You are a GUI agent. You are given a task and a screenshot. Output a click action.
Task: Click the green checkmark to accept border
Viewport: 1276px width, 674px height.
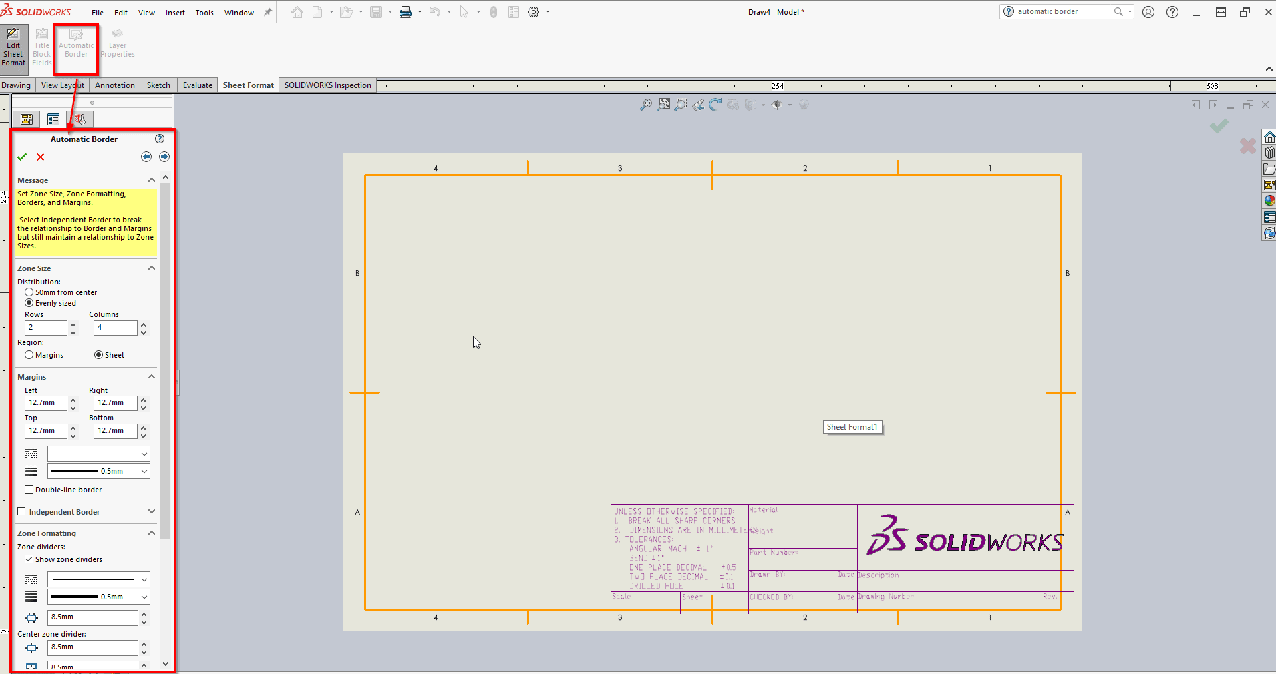(x=22, y=157)
